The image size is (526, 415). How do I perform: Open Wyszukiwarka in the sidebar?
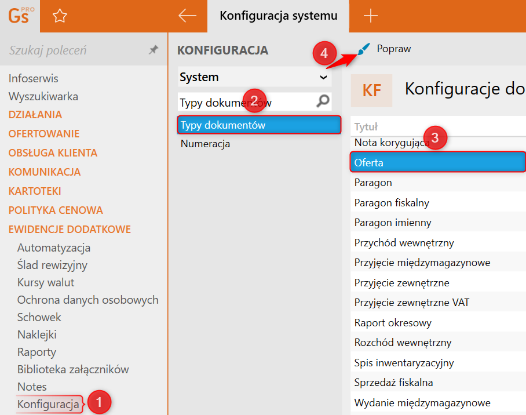tap(43, 97)
